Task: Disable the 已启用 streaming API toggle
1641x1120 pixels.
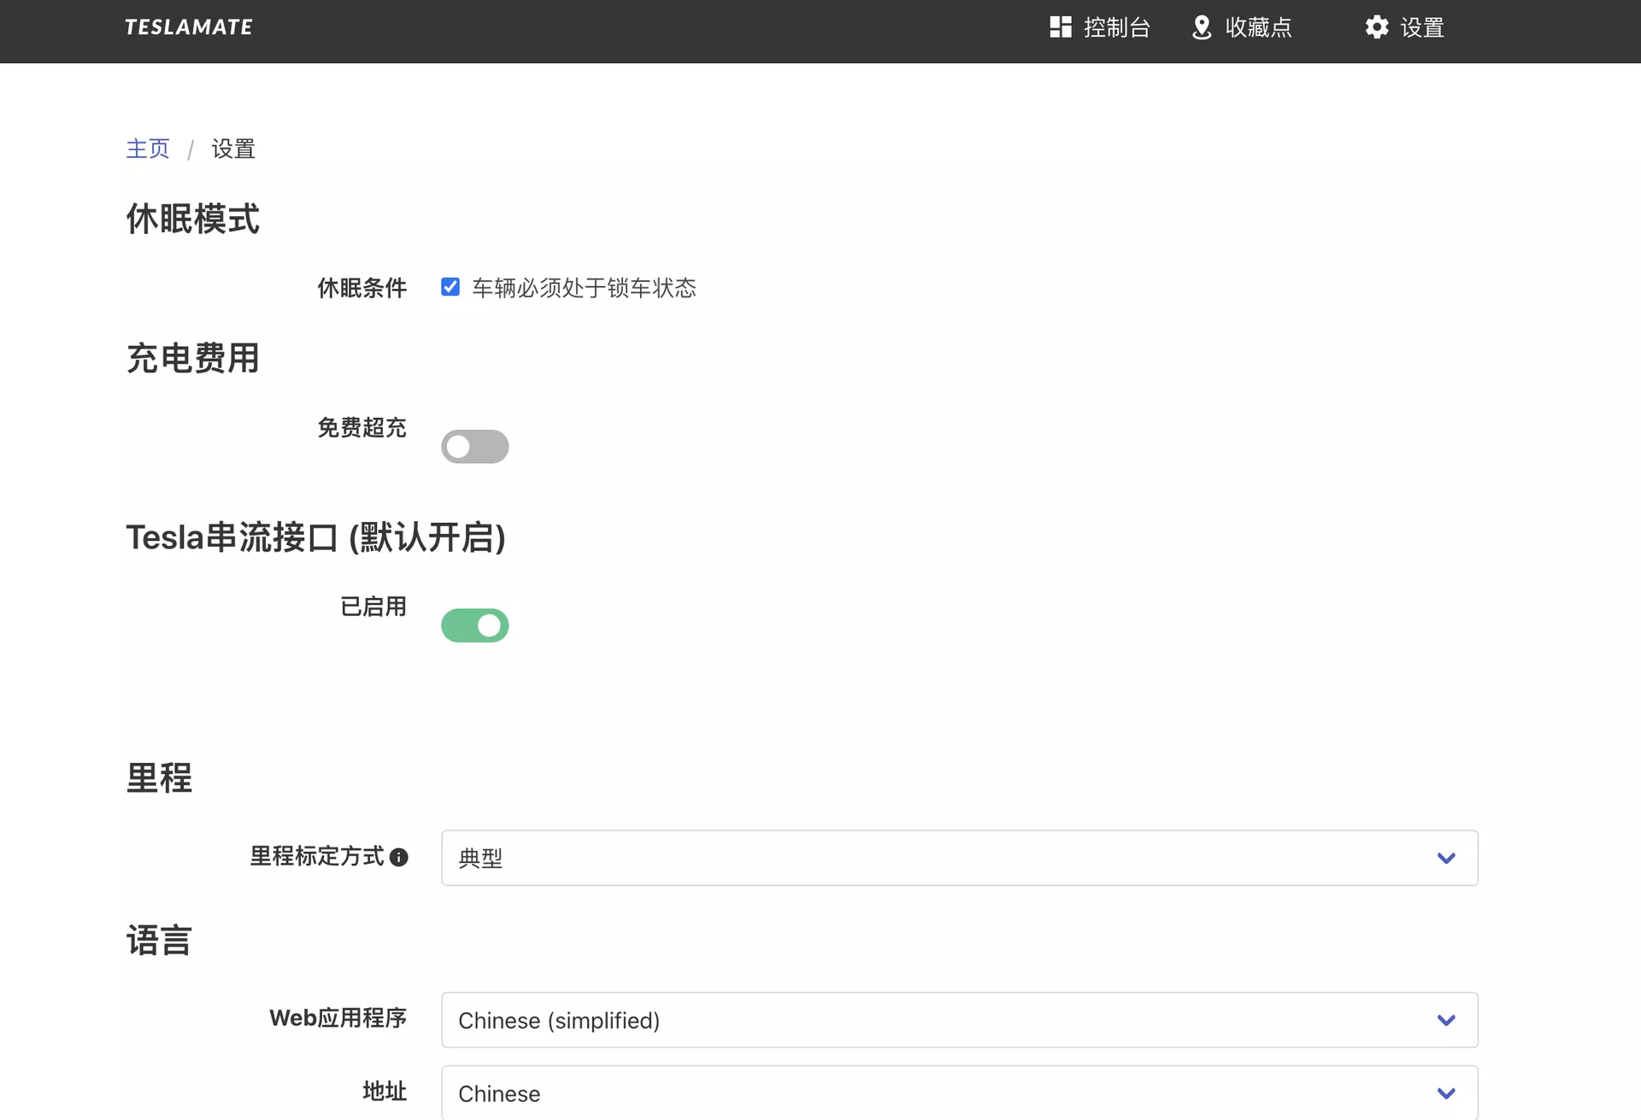Action: coord(475,625)
